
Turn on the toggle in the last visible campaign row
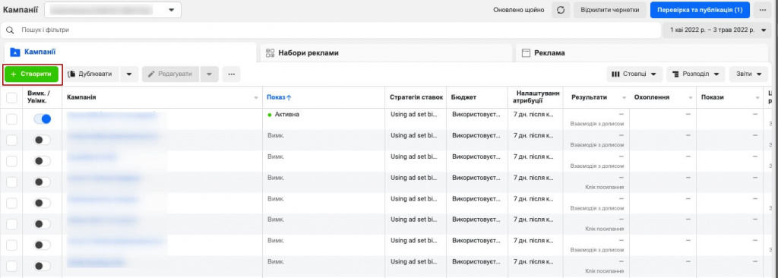click(43, 267)
